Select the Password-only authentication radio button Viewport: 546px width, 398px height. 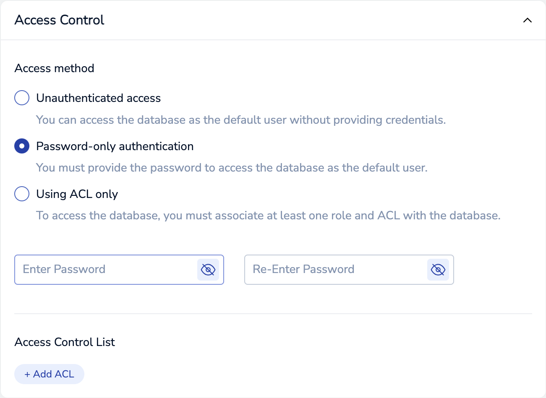click(22, 146)
